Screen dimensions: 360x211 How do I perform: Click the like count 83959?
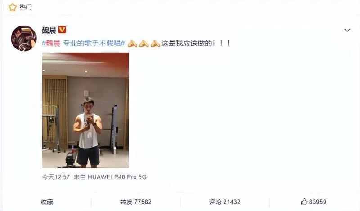coord(318,202)
